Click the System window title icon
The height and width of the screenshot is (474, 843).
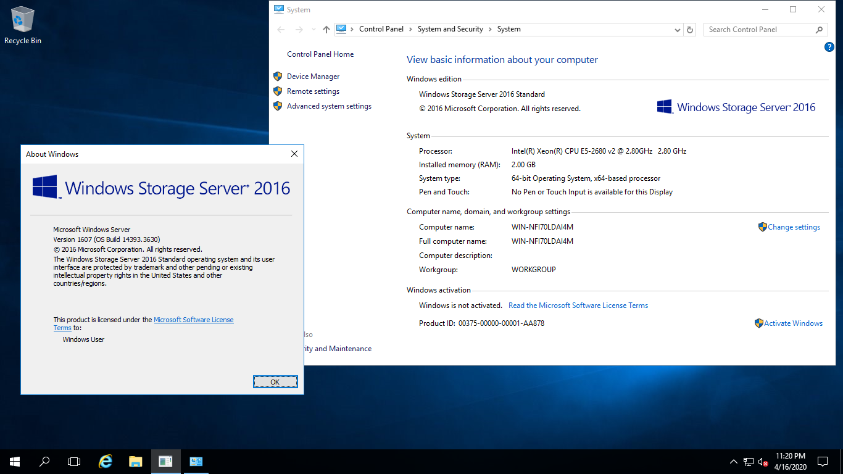pyautogui.click(x=279, y=9)
